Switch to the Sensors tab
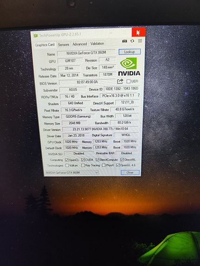The image size is (200, 266). click(63, 44)
